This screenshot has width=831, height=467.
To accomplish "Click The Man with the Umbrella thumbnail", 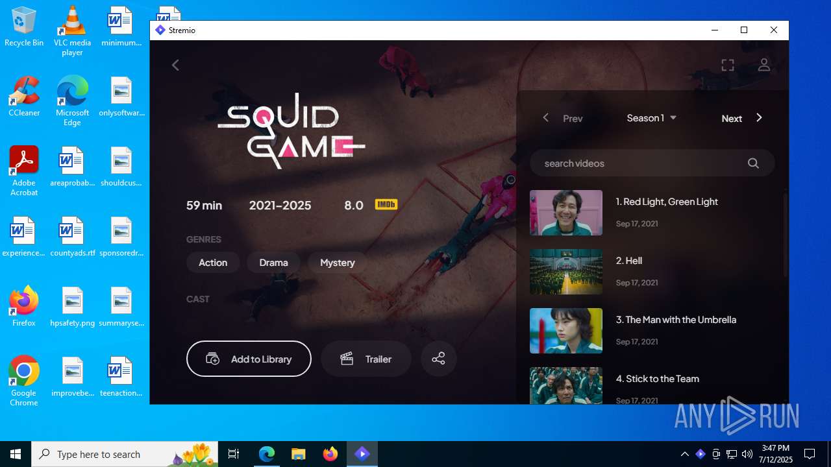I will (566, 331).
